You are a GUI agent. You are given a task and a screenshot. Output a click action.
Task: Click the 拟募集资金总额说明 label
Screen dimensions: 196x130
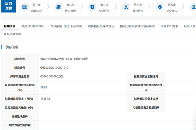(146, 76)
